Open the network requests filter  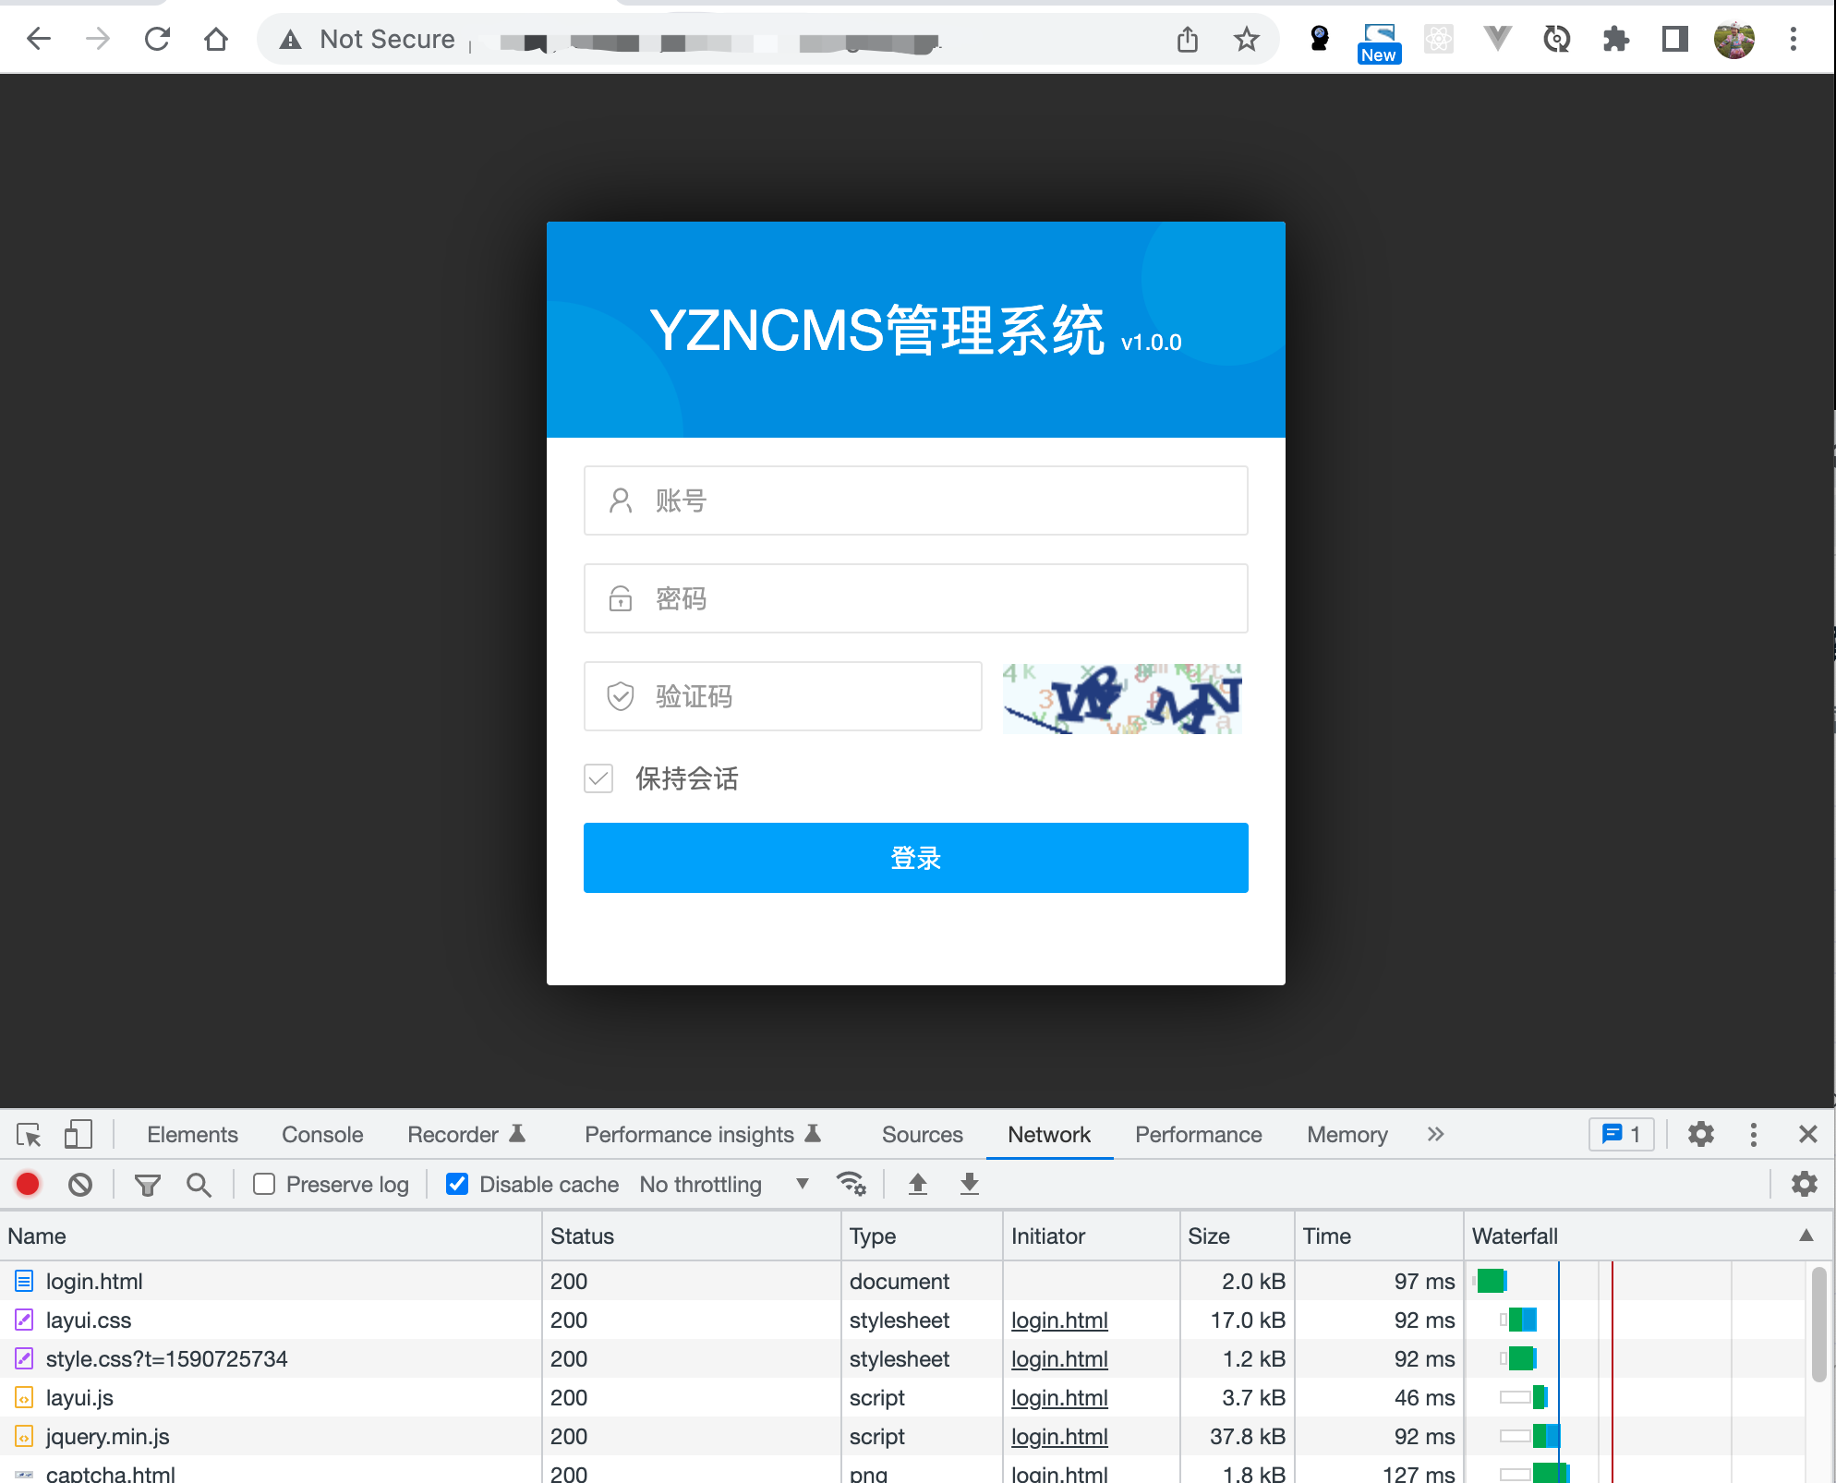tap(147, 1183)
